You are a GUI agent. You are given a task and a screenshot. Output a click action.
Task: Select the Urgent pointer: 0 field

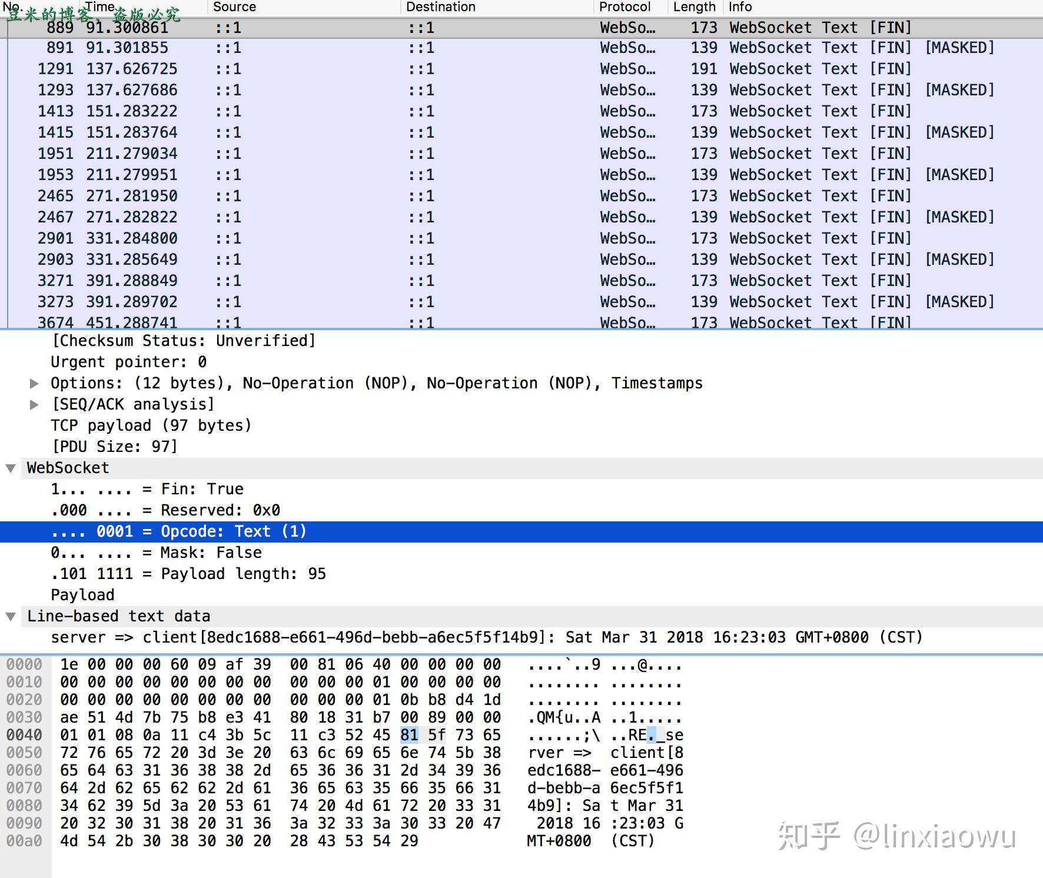point(128,361)
